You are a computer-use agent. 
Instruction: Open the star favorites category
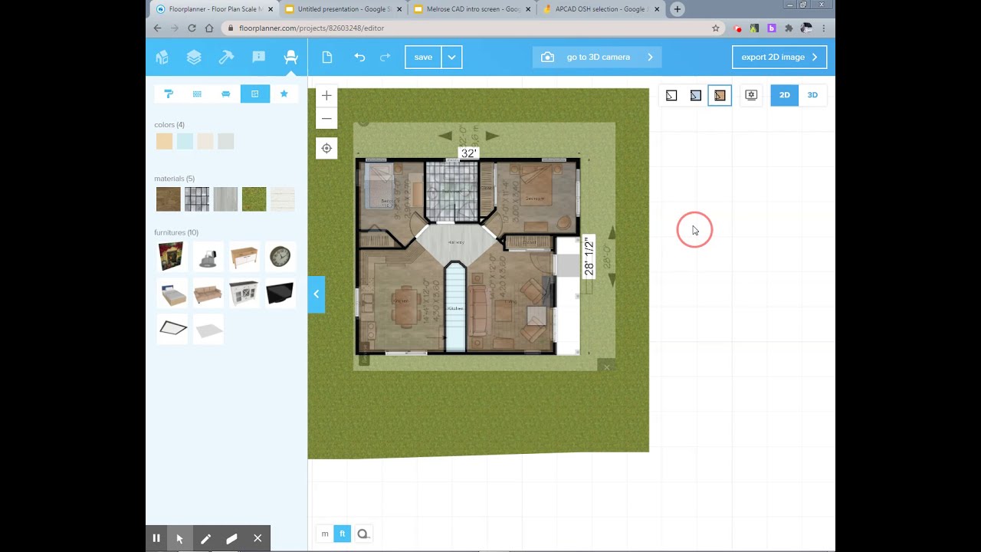tap(284, 94)
